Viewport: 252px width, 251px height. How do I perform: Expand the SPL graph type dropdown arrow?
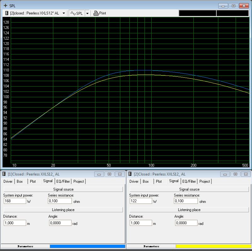pos(87,13)
